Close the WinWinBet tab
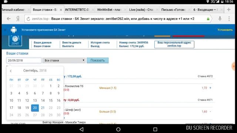Viewport: 237px width, 133px height. (125, 10)
